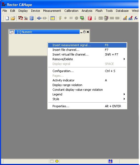Click the grayed disconnect plug icon
The image size is (140, 165).
tap(45, 18)
